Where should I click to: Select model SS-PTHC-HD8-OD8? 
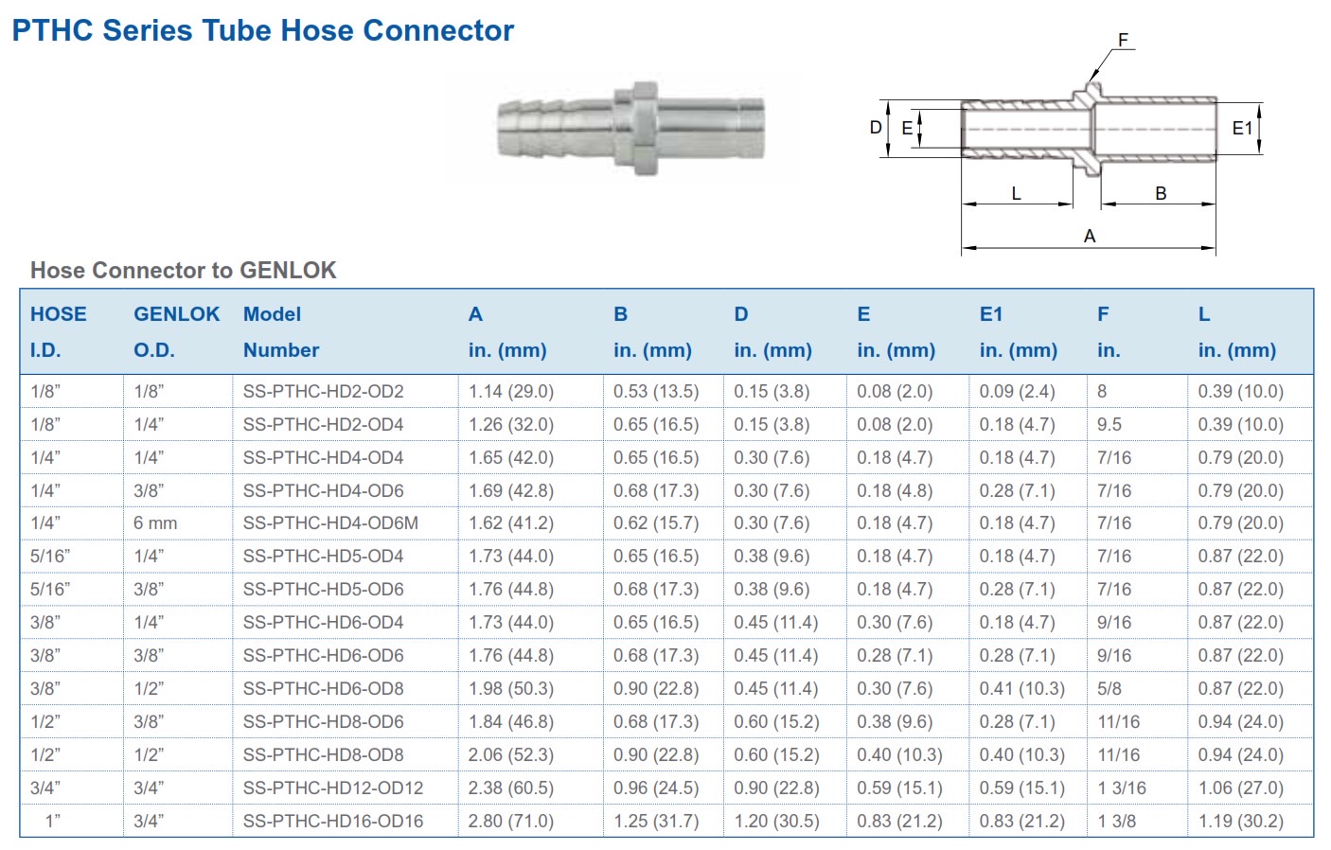coord(323,755)
